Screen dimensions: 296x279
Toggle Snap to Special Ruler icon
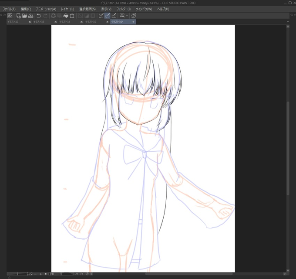107,16
